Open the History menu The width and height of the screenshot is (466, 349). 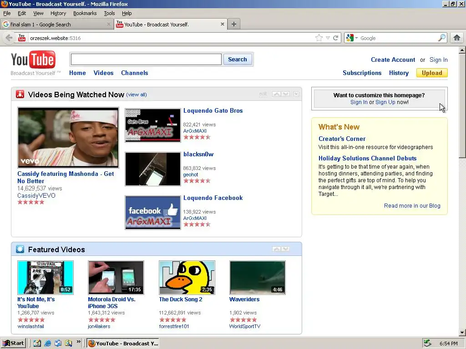(58, 13)
